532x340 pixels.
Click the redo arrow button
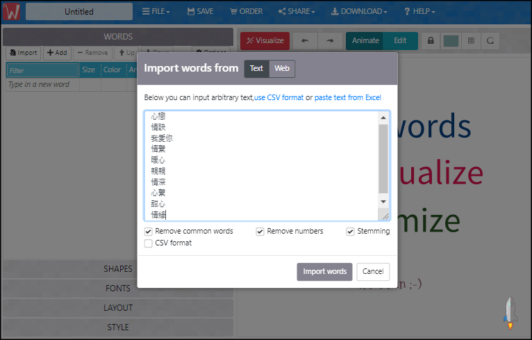[330, 41]
